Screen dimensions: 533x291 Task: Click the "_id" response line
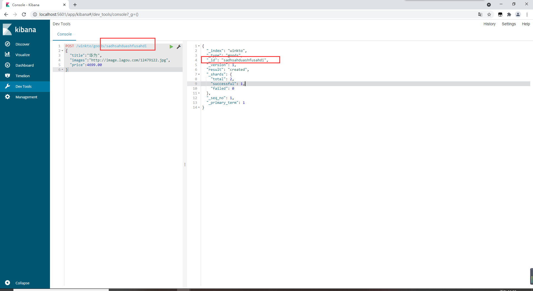tap(237, 60)
